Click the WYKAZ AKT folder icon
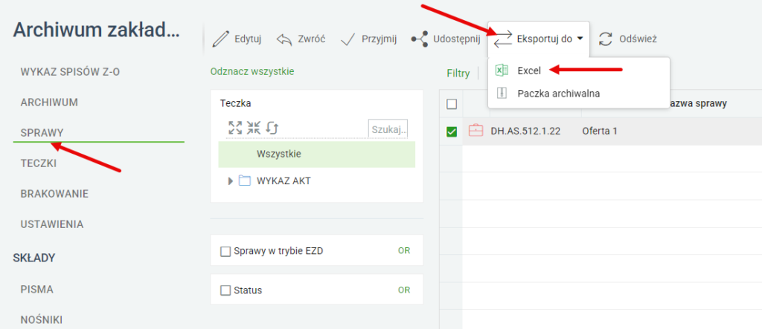Viewport: 762px width, 329px height. pos(244,181)
